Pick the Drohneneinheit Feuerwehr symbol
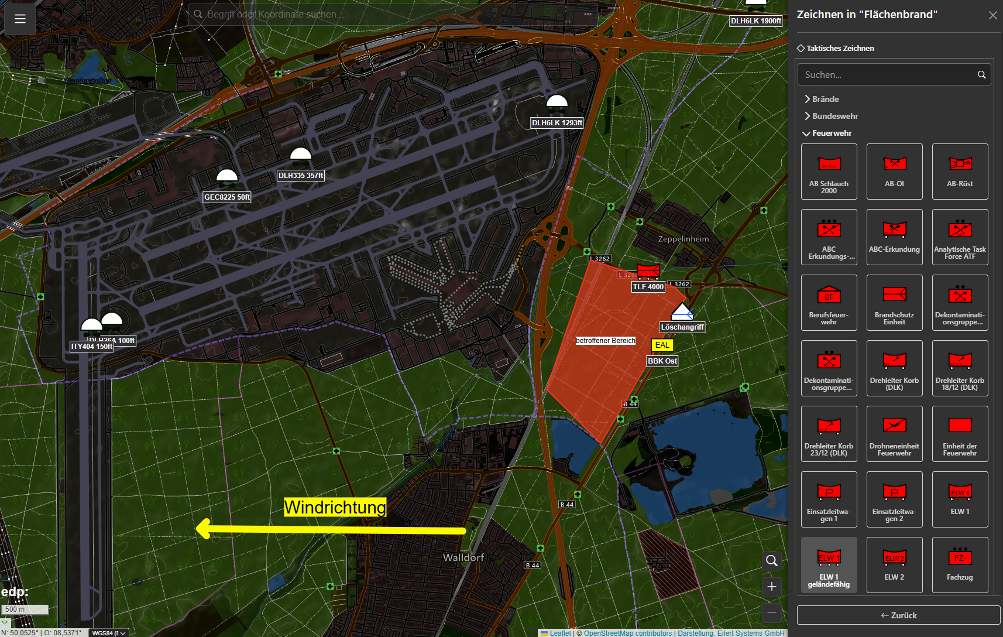 click(x=894, y=433)
